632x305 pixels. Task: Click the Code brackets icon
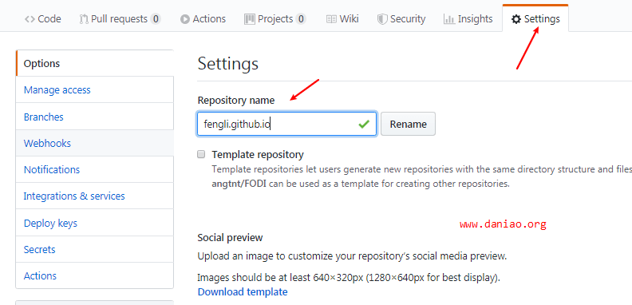[30, 19]
